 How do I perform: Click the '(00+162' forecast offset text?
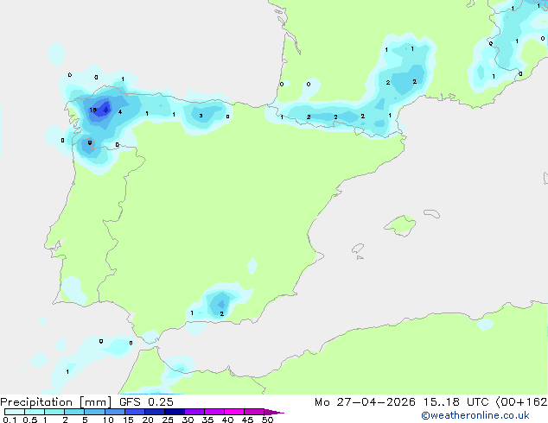(x=521, y=402)
